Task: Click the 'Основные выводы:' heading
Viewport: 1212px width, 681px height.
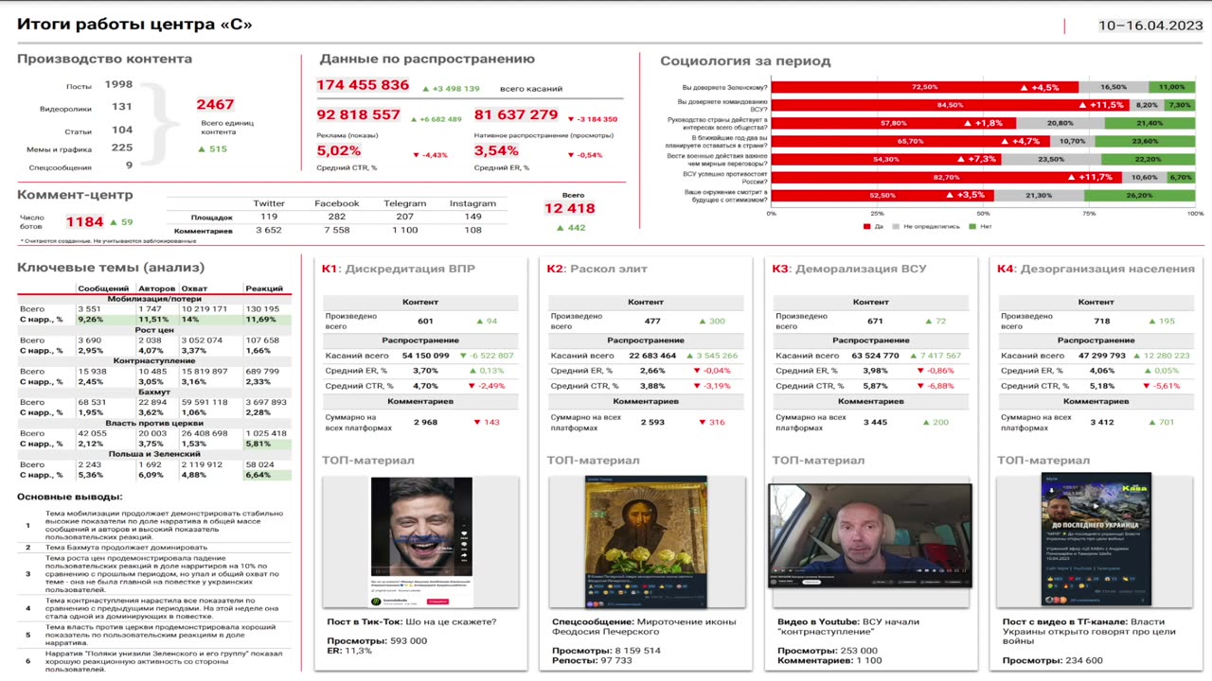Action: [x=70, y=497]
